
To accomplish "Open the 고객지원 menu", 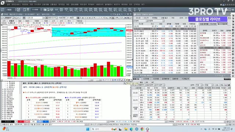I will pyautogui.click(x=137, y=4).
